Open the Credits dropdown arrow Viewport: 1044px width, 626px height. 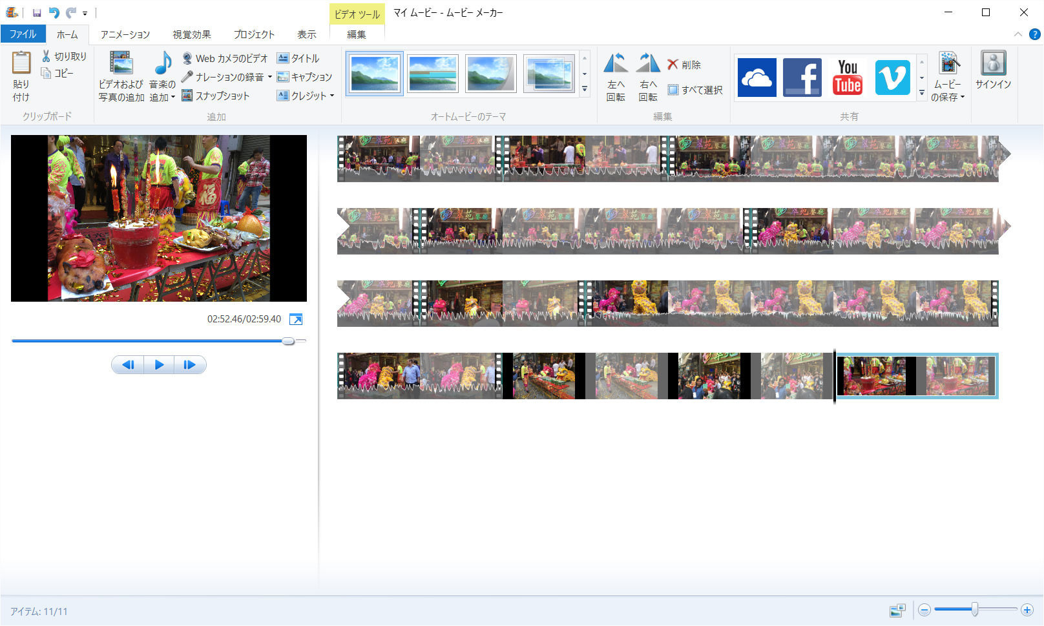click(x=332, y=96)
